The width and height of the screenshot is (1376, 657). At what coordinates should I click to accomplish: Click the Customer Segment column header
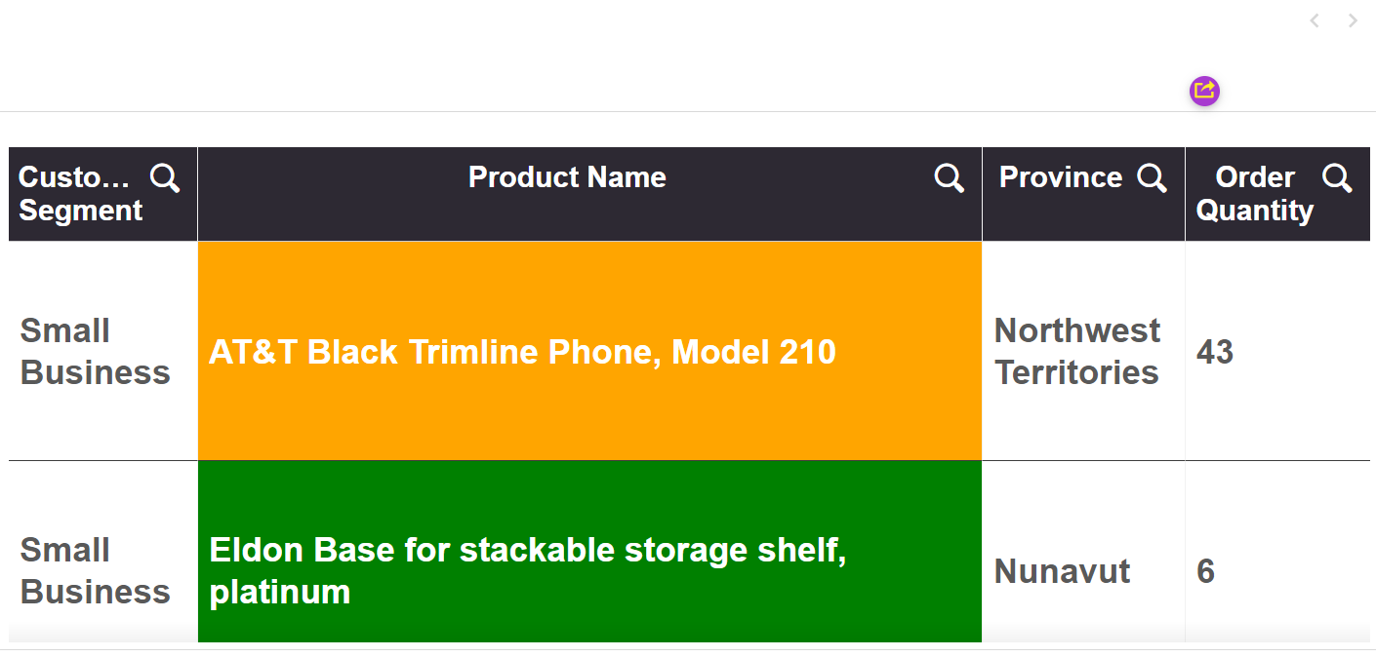[x=78, y=193]
